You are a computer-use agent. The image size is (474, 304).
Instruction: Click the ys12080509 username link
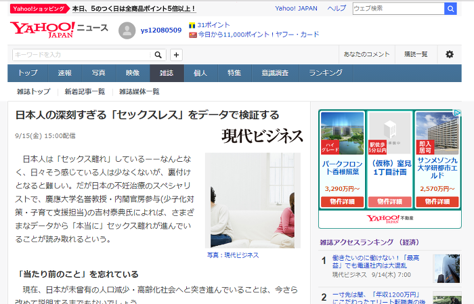(161, 30)
